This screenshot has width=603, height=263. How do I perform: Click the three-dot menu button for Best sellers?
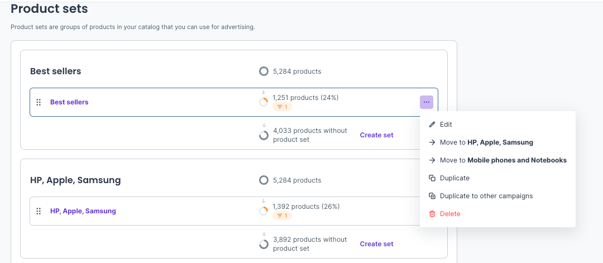426,102
